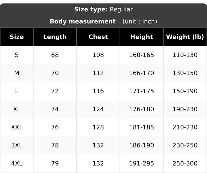Select the S size cell
Viewport: 207px width, 173px height.
point(17,55)
